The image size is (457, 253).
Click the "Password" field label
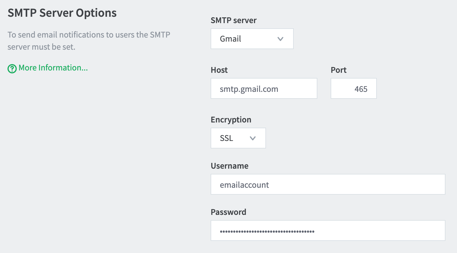pos(228,212)
